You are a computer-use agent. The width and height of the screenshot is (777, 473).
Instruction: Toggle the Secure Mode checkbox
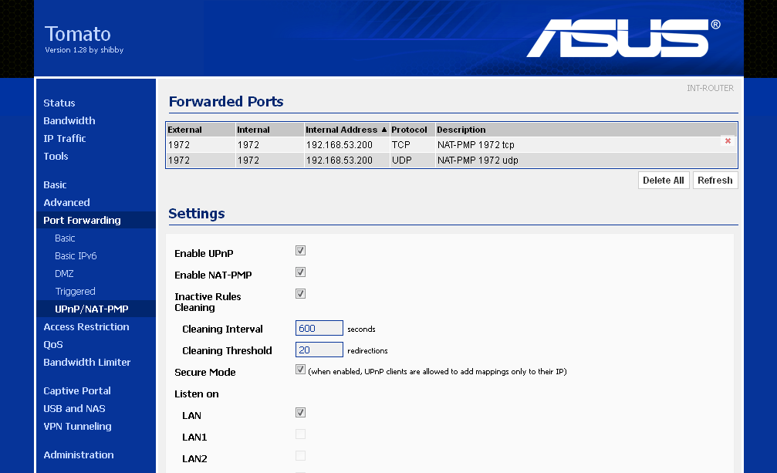[x=300, y=370]
